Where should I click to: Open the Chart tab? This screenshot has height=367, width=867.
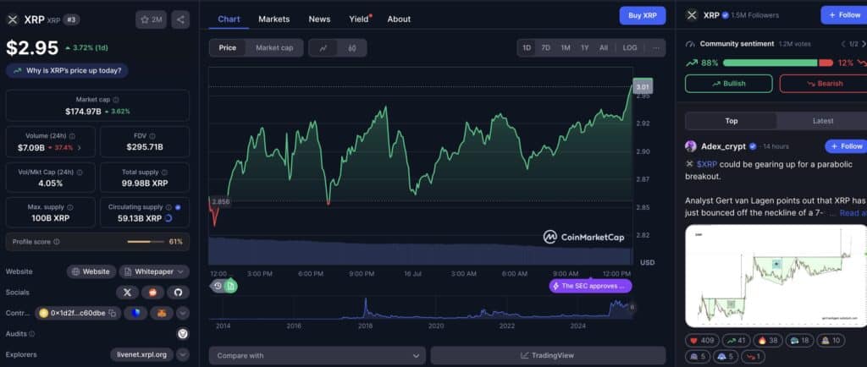[229, 19]
